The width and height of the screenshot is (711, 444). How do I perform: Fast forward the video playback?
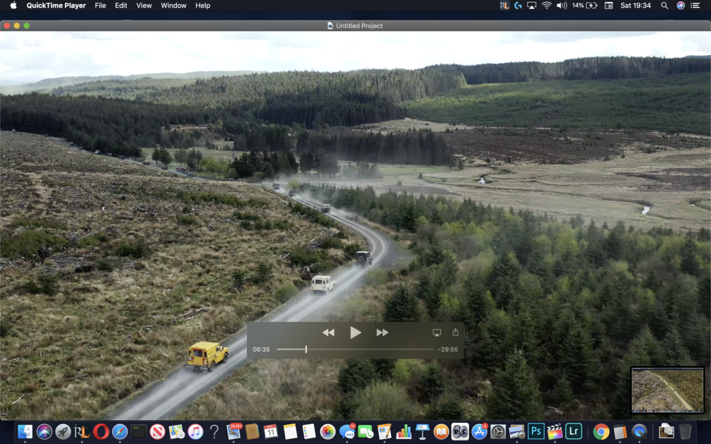point(382,333)
